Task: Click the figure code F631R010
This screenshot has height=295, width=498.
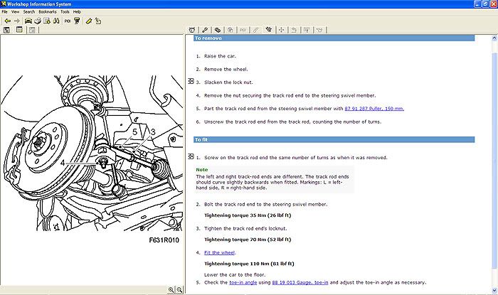Action: (x=164, y=240)
